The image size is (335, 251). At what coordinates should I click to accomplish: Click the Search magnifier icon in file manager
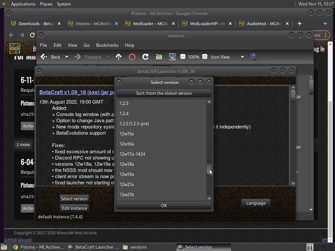tap(253, 57)
